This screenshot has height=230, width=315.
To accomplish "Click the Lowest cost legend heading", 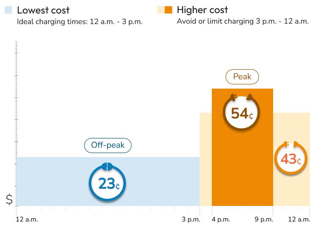I will [x=43, y=10].
